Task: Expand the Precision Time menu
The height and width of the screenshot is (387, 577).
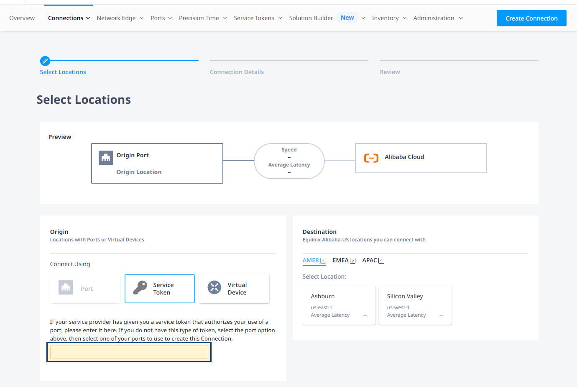Action: 203,18
